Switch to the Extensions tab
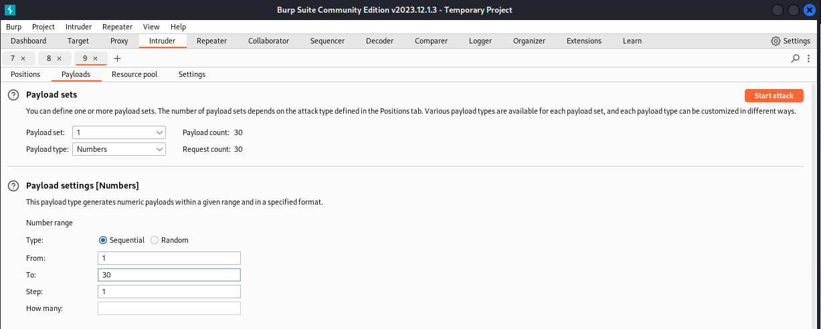The width and height of the screenshot is (821, 329). click(x=584, y=41)
